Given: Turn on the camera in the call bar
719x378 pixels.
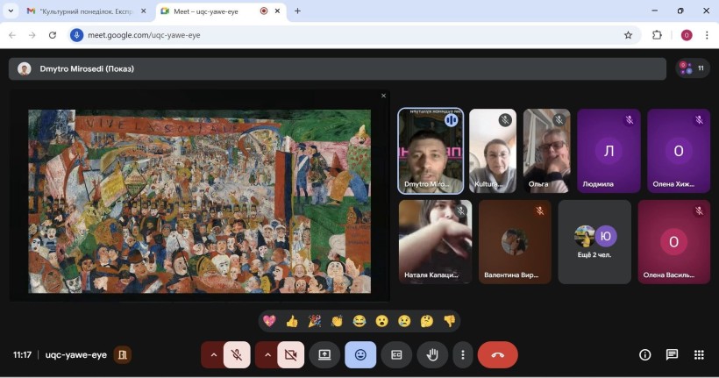Looking at the screenshot, I should (x=290, y=354).
